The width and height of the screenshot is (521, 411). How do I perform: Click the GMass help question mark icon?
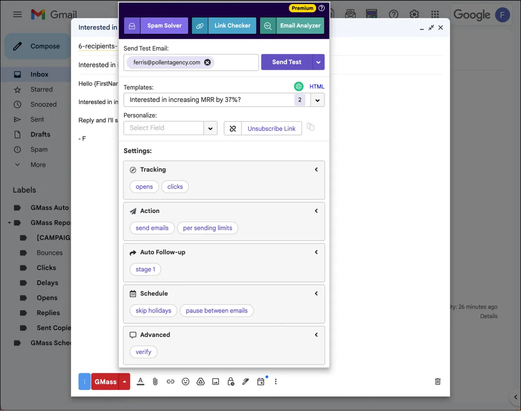[x=321, y=8]
